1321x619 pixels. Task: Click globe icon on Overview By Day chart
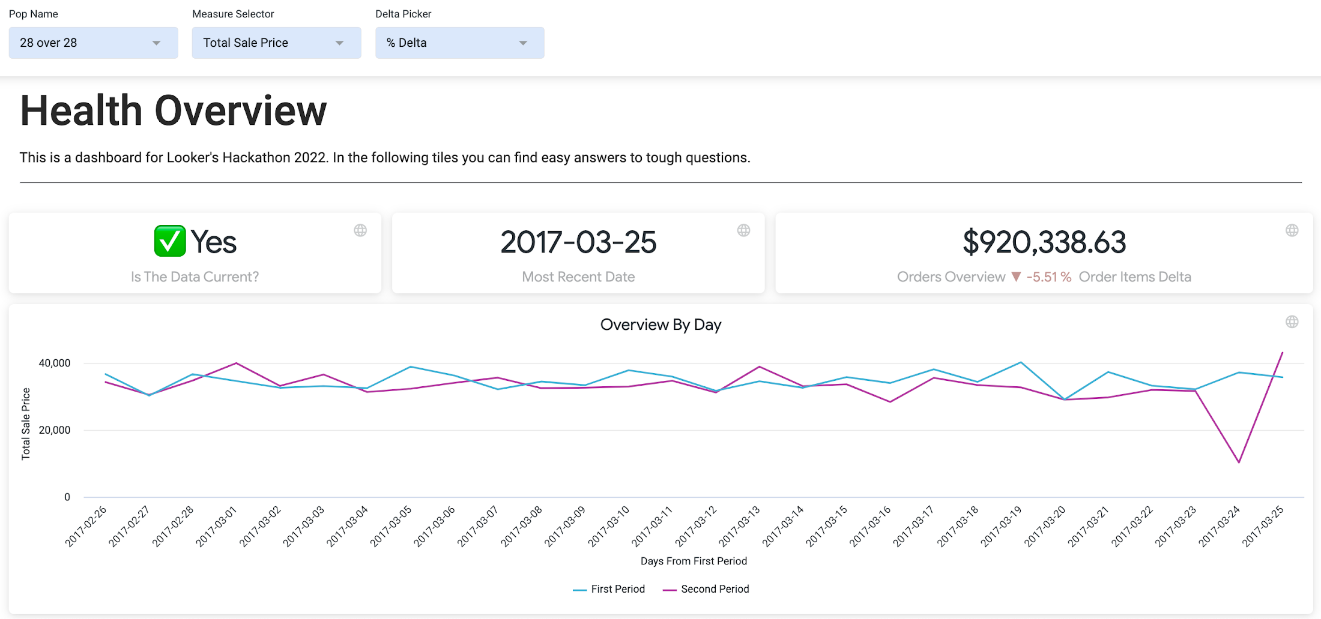coord(1292,322)
